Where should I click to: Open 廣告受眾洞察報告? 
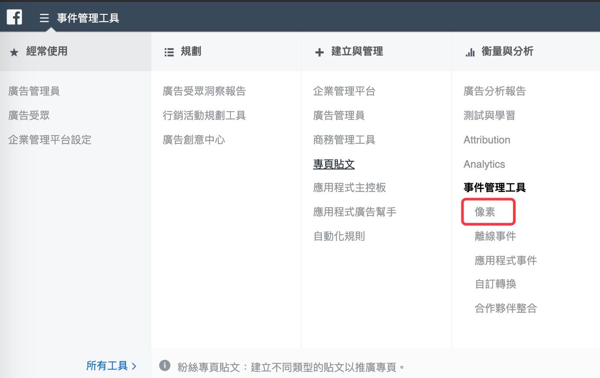(x=204, y=91)
